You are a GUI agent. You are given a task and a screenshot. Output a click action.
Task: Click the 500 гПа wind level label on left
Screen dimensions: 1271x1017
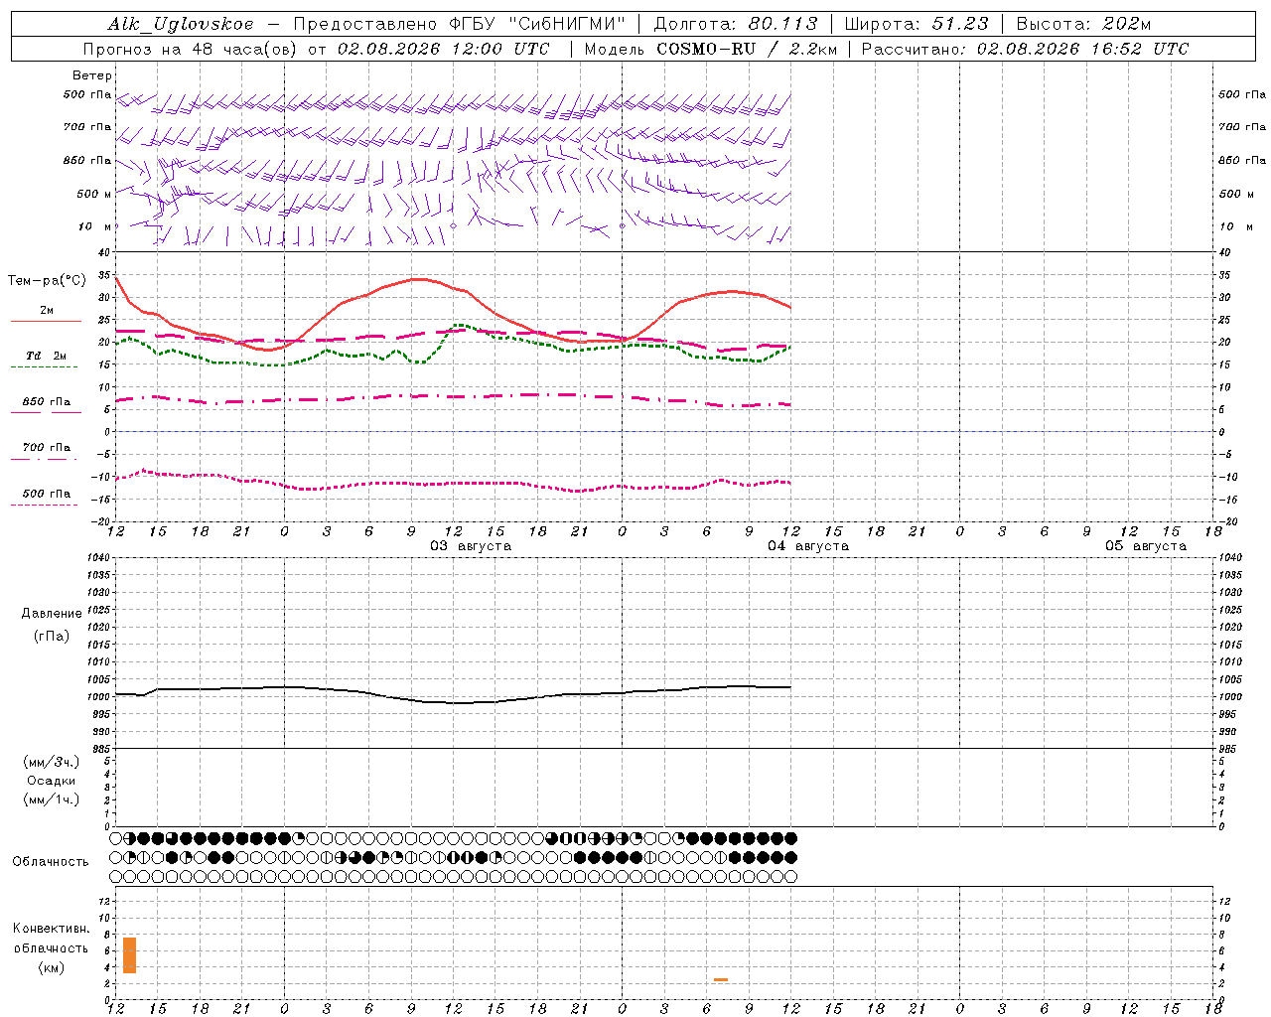(87, 95)
